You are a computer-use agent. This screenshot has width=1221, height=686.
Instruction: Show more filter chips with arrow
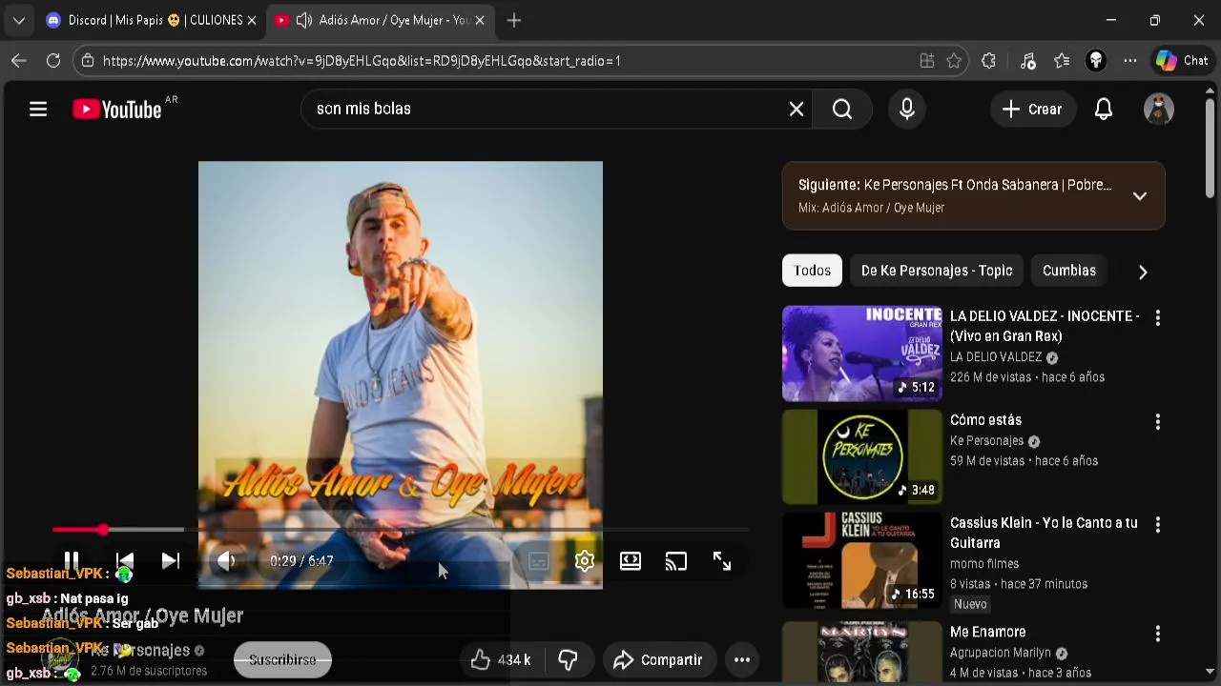point(1143,272)
